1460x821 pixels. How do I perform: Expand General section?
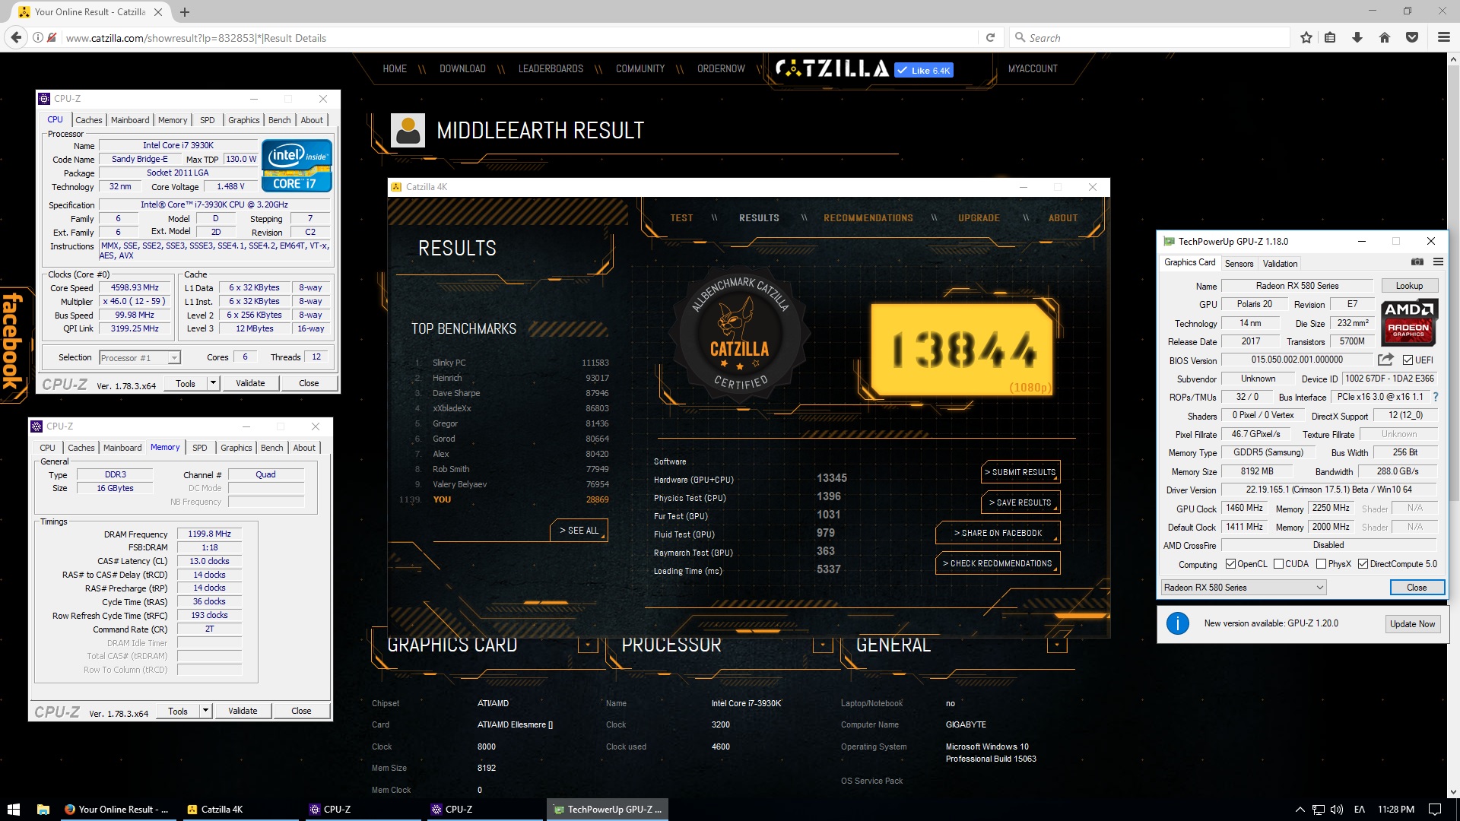pos(1057,645)
